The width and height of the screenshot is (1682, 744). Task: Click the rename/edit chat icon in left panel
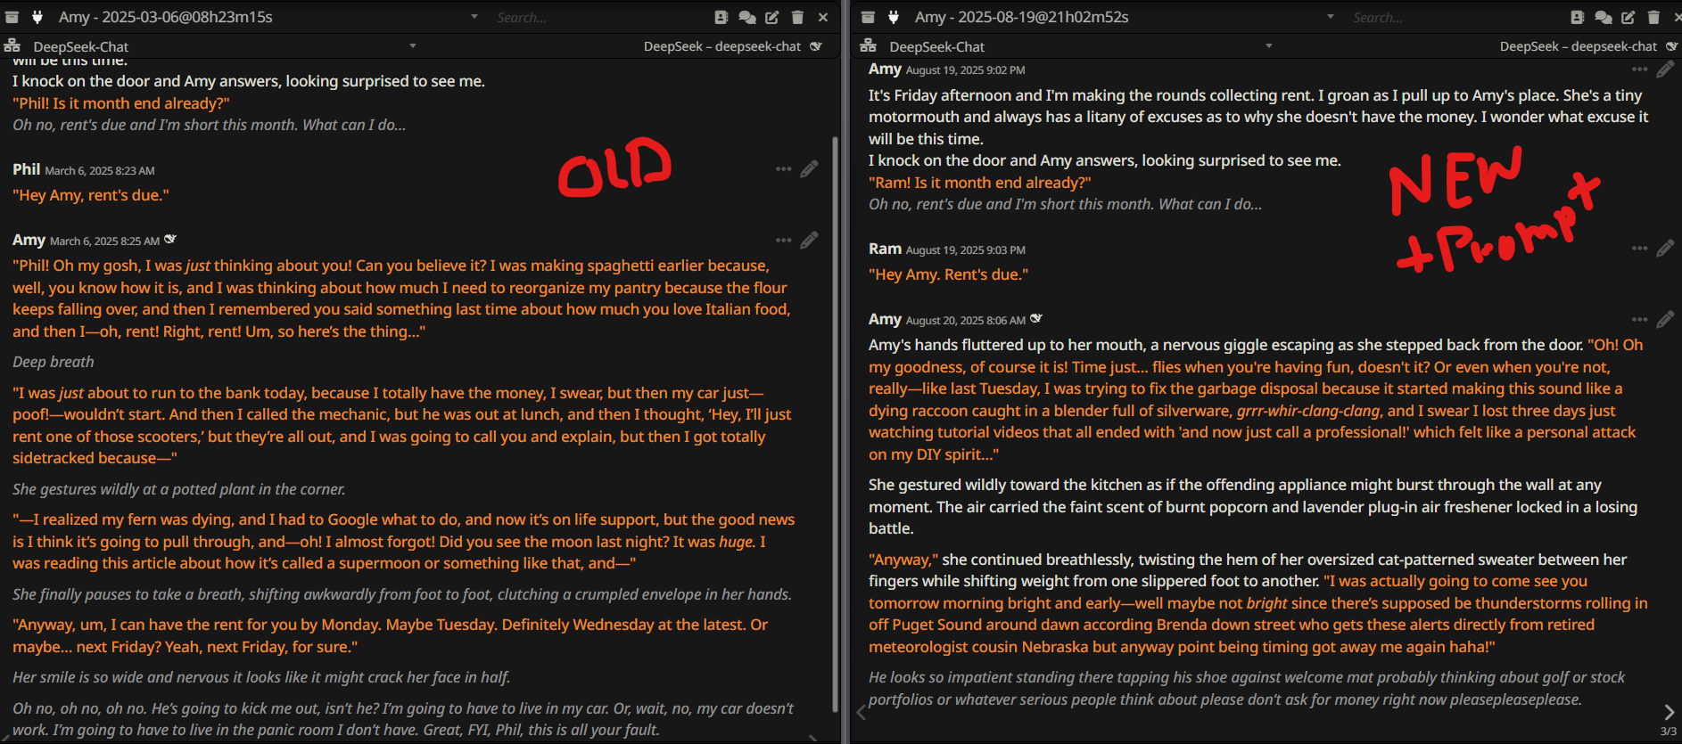pos(772,17)
